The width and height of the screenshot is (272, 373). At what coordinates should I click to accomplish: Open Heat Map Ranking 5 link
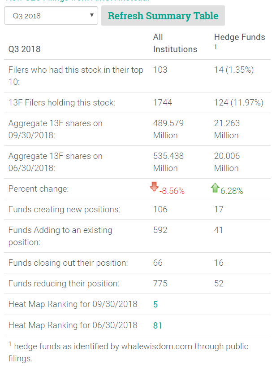(x=155, y=304)
